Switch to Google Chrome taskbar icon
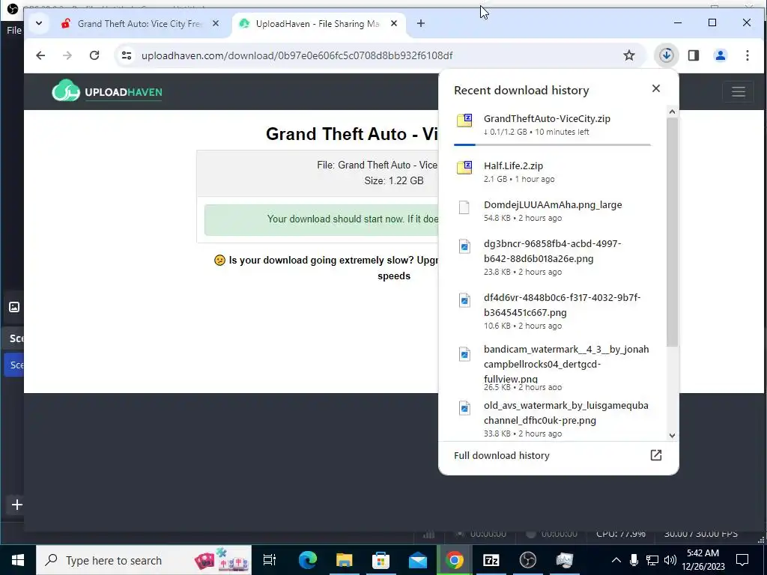 pos(455,560)
